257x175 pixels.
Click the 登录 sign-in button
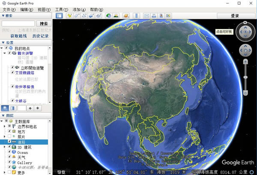pyautogui.click(x=235, y=16)
